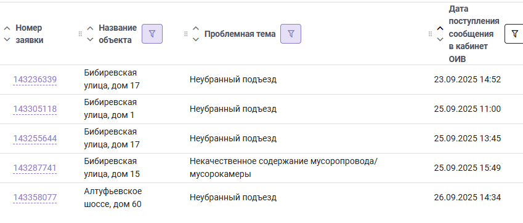The image size is (523, 223).
Task: Grab drag handle of Дата поступления column
Action: coord(430,34)
